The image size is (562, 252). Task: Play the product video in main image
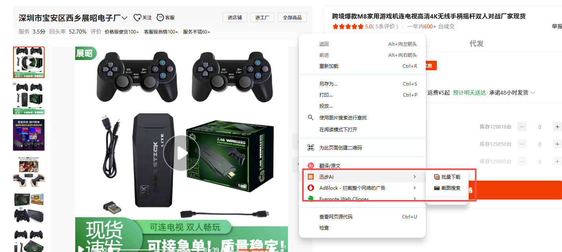181,153
